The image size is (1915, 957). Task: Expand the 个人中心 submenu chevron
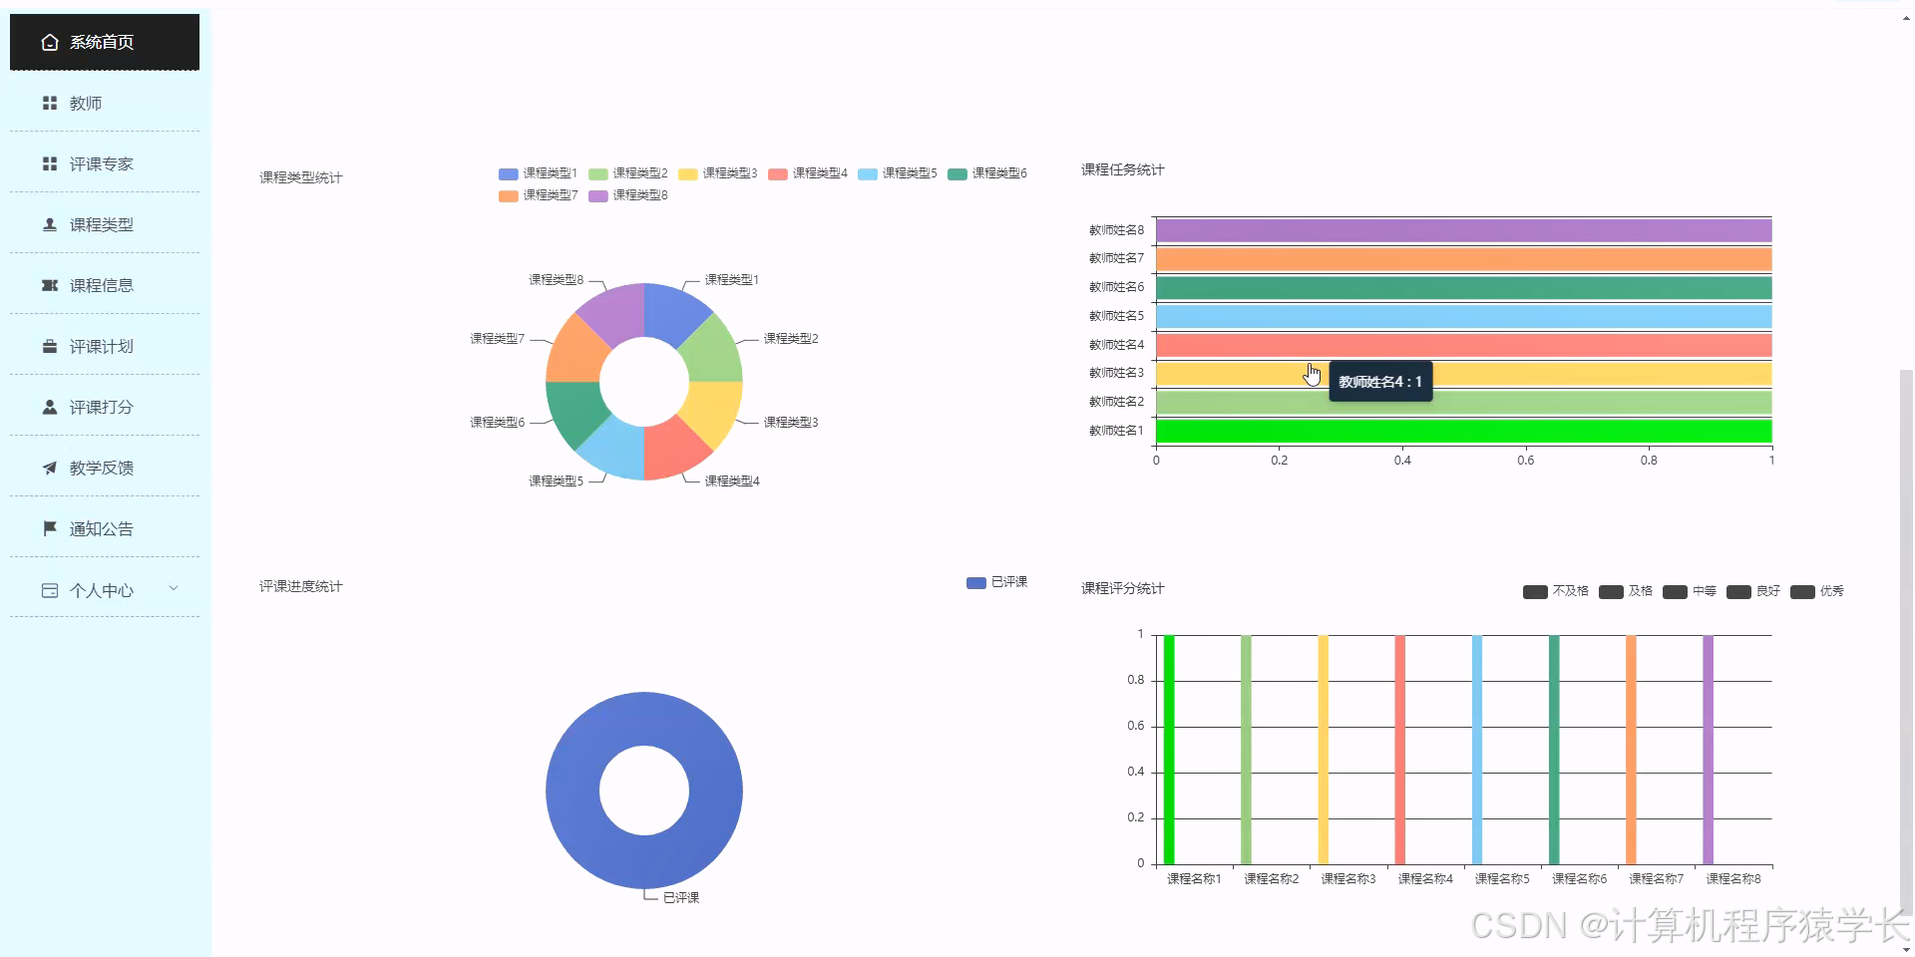[x=174, y=588]
